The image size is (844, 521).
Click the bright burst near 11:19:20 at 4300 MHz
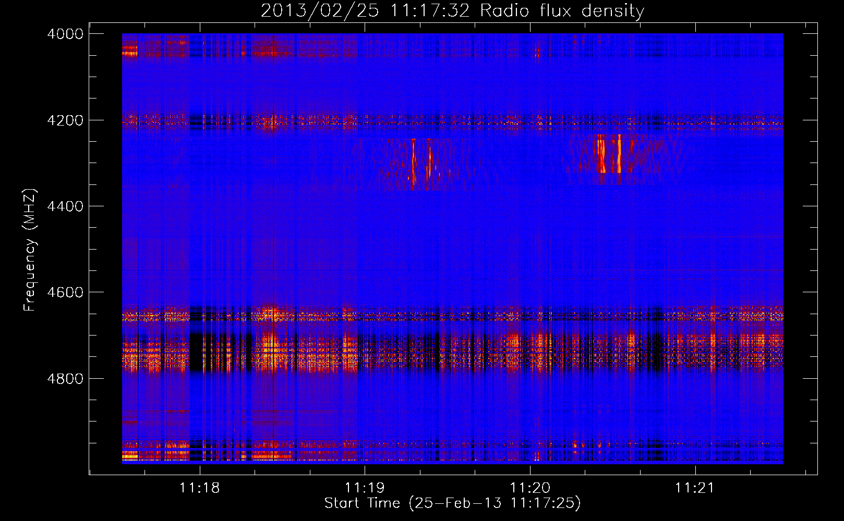coord(421,164)
